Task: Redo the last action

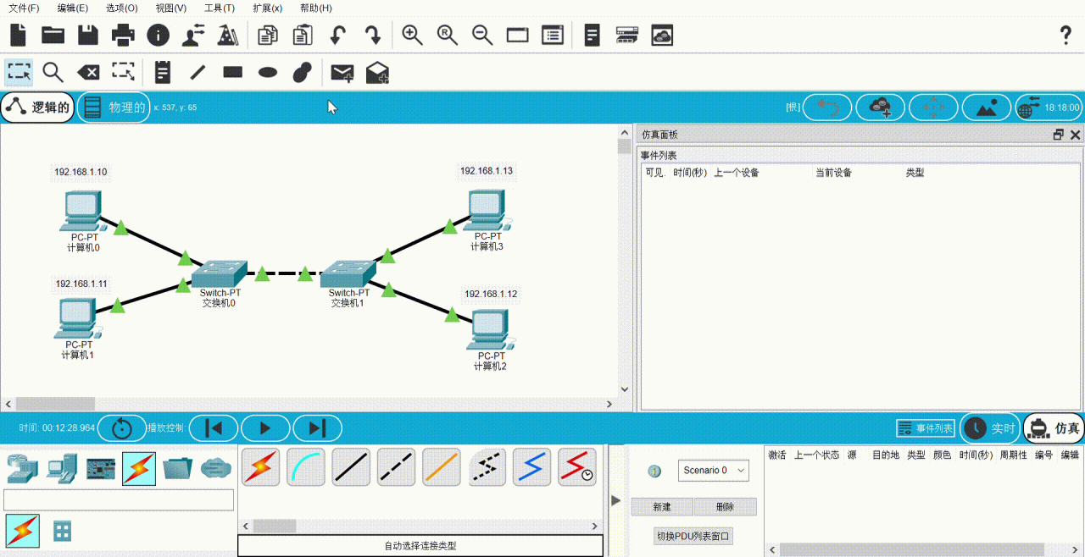Action: pos(372,35)
